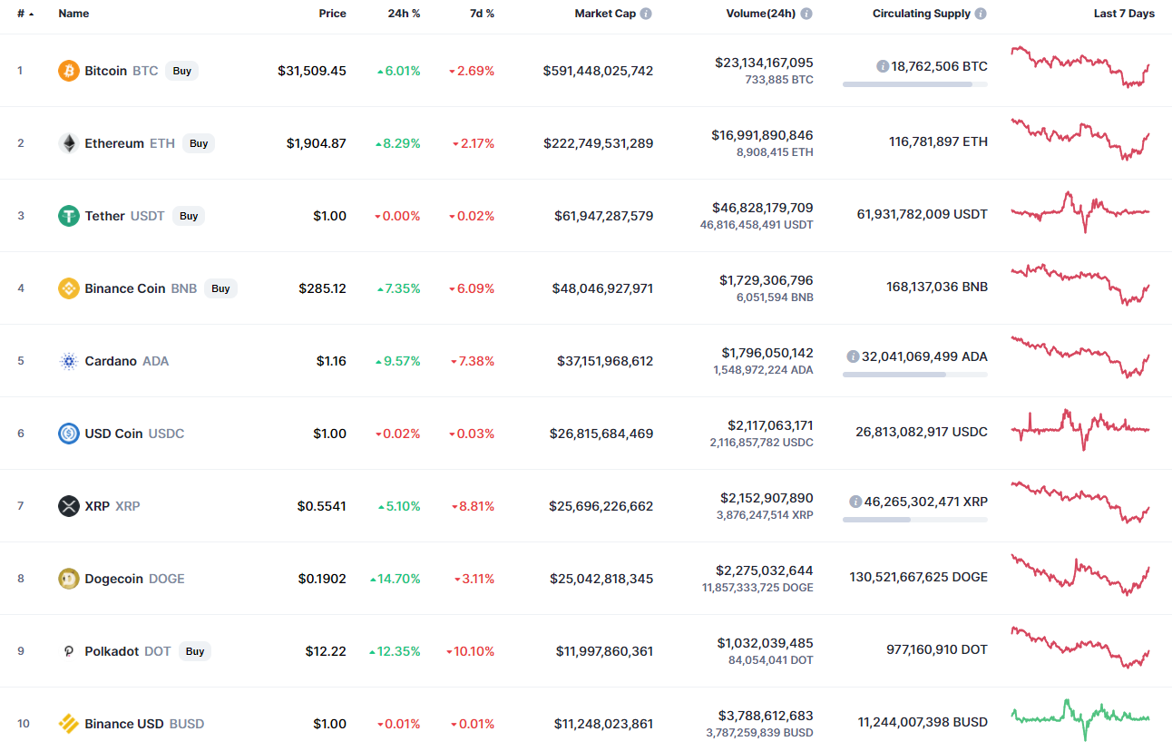The width and height of the screenshot is (1172, 751).
Task: Click the Ethereum diamond logo icon
Action: (69, 143)
